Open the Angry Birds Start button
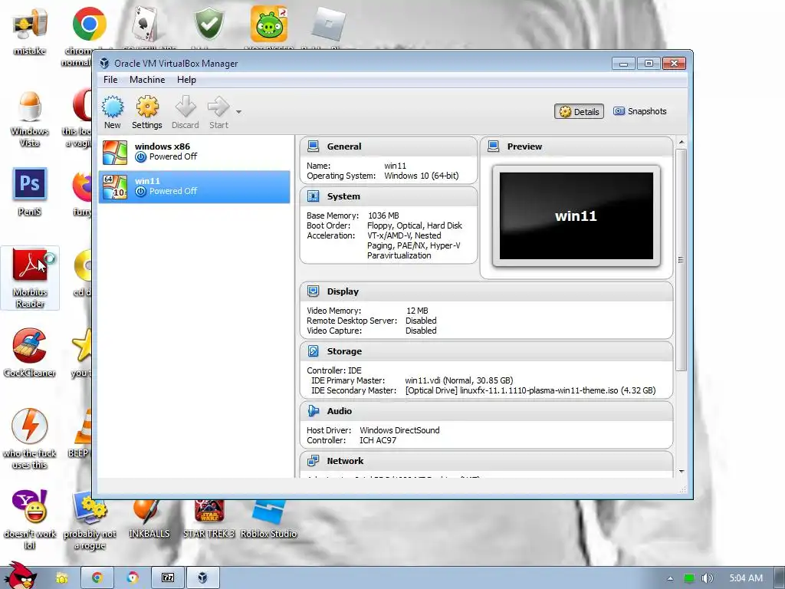Image resolution: width=785 pixels, height=589 pixels. point(20,576)
